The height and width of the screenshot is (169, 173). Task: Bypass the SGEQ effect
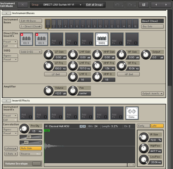[10, 55]
